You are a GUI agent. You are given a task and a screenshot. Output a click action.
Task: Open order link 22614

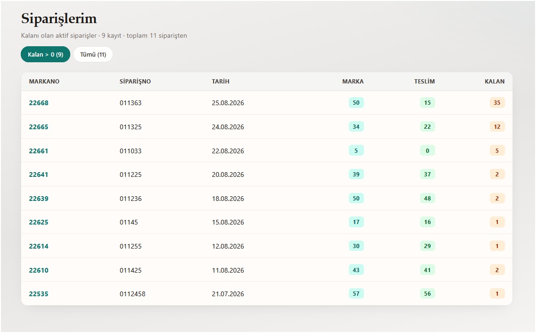tap(39, 246)
